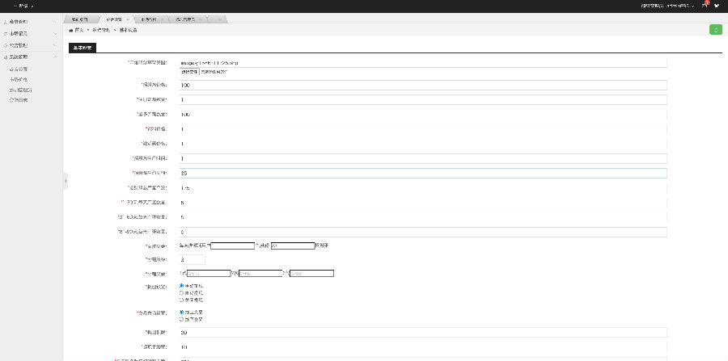Viewport: 728px width, 361px height.
Task: Click the input field containing 35
Action: pyautogui.click(x=422, y=173)
